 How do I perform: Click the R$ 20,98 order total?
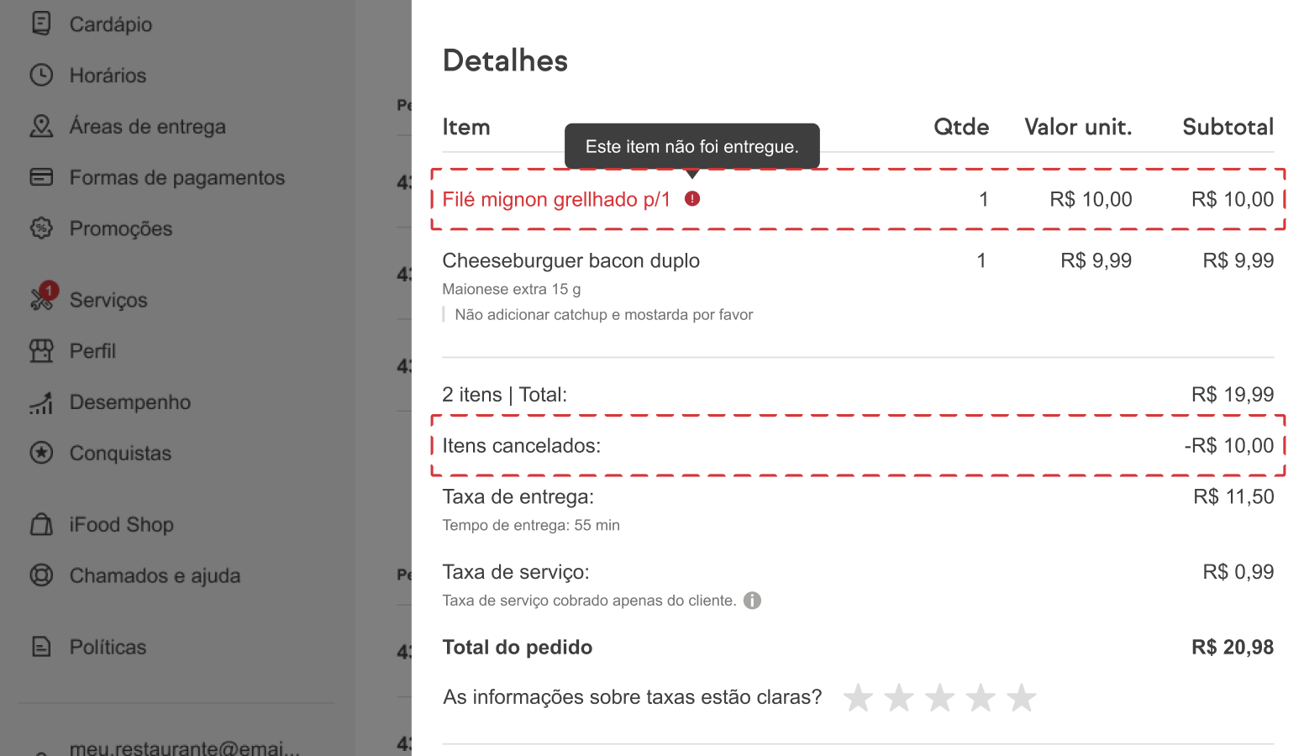click(1233, 647)
